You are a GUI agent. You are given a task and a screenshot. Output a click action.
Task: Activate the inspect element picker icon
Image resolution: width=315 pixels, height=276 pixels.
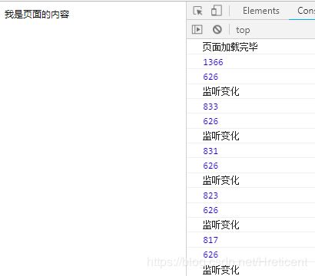[x=197, y=11]
